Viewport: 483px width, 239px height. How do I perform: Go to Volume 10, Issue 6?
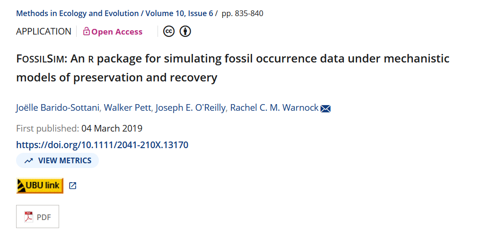179,13
